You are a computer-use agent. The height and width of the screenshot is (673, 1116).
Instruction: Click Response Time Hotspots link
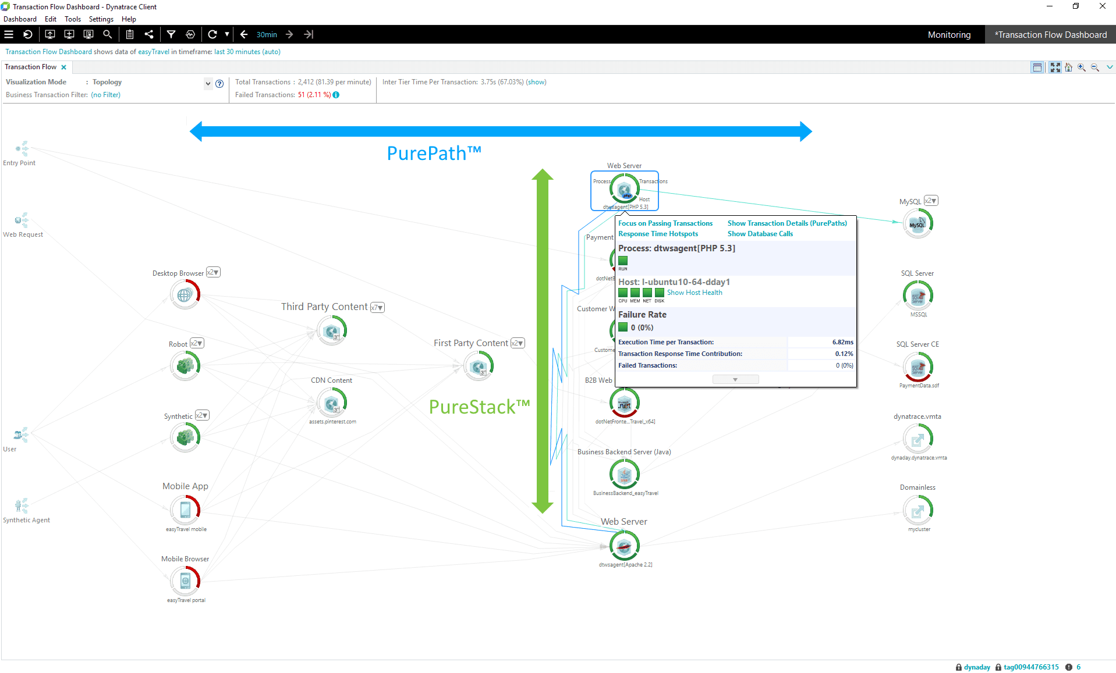pyautogui.click(x=658, y=234)
